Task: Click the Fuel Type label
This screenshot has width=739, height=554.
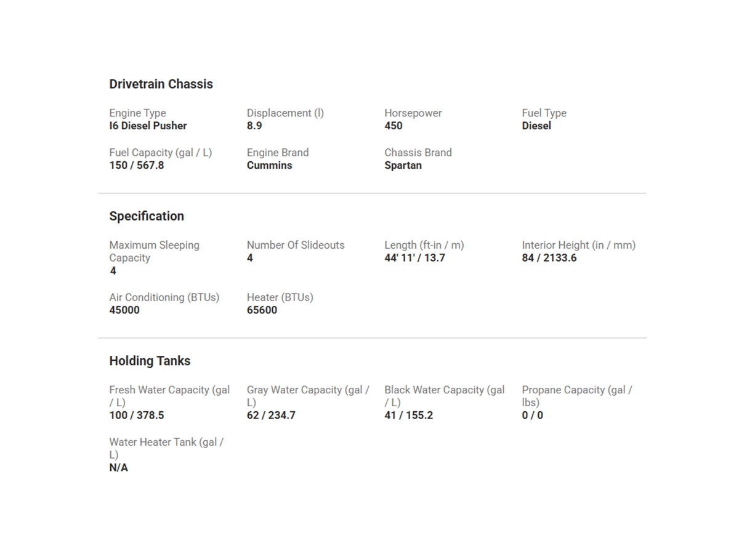Action: [x=544, y=113]
